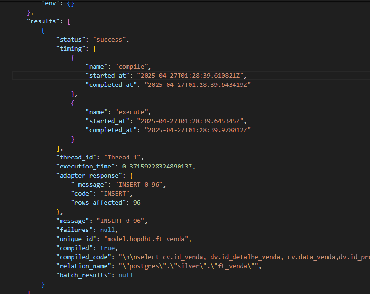
Task: Click the "Thread-1" thread_id value
Action: pyautogui.click(x=122, y=157)
